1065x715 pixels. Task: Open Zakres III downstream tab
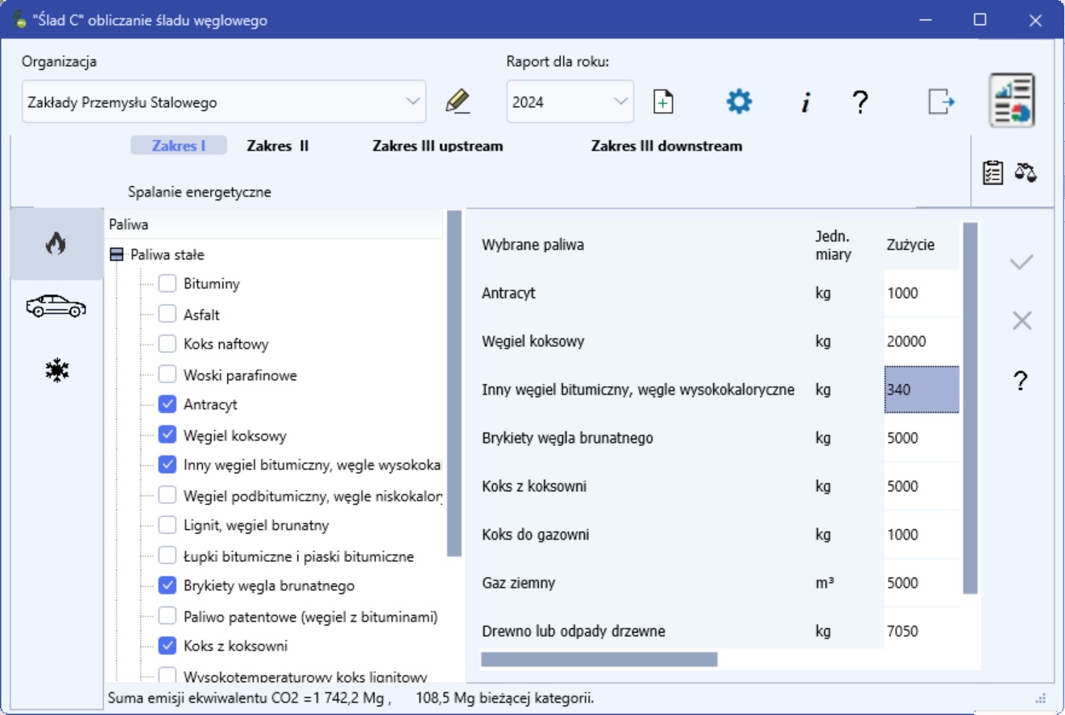[666, 146]
